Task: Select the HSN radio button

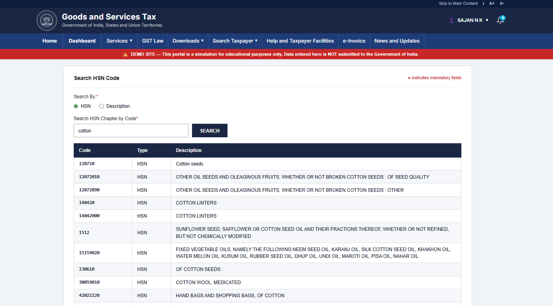Action: tap(76, 106)
